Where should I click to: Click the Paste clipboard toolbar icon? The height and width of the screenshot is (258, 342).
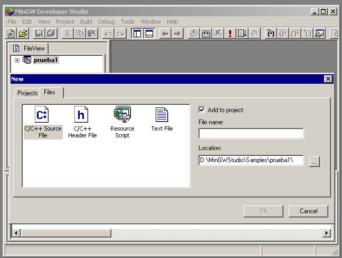(92, 34)
